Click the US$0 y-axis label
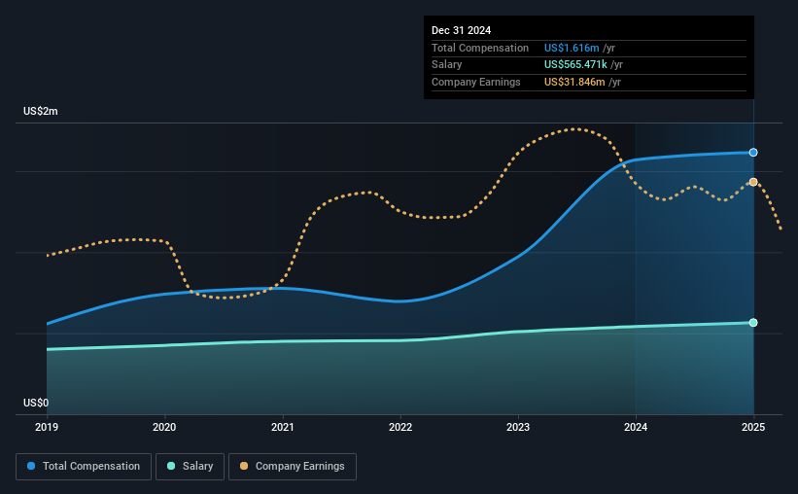798x494 pixels. [36, 403]
